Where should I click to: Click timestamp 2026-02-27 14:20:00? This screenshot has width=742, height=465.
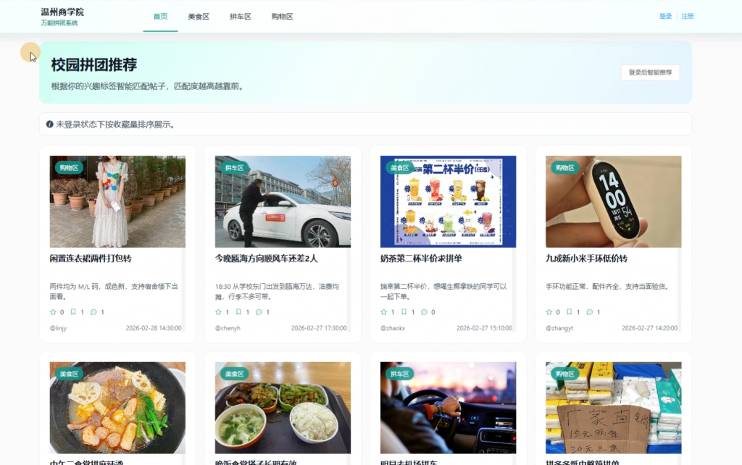pos(649,328)
